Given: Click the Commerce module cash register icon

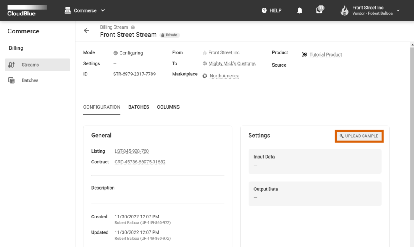Looking at the screenshot, I should [68, 10].
